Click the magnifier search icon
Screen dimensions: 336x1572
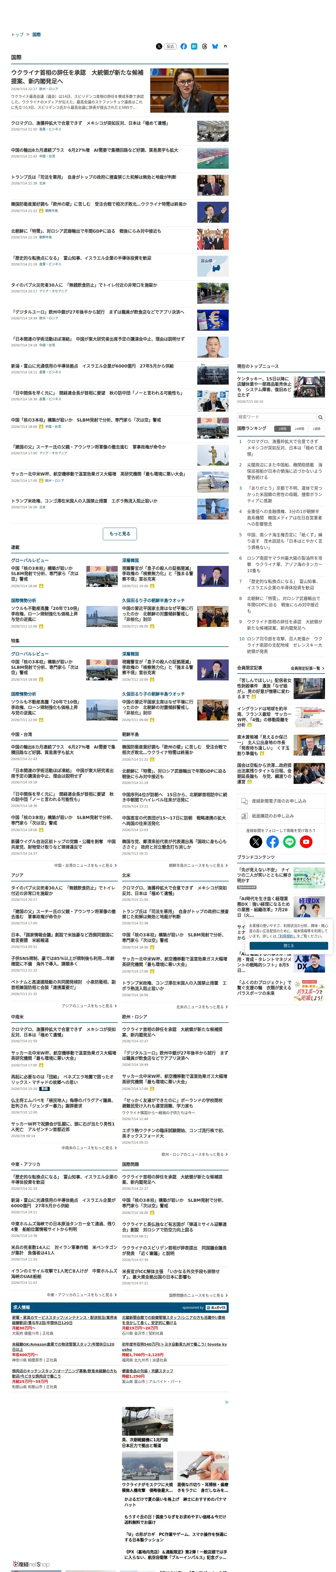(320, 417)
